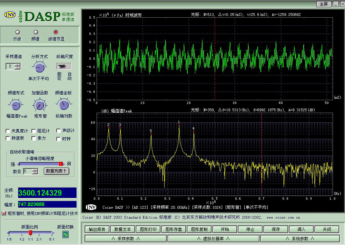Enable the 失真度计 distortion meter checkbox
Screen dimensions: 345x245
click(8, 131)
